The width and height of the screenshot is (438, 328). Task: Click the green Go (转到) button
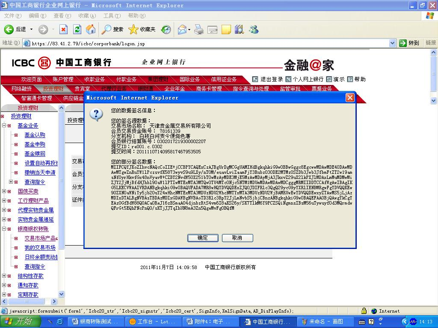pyautogui.click(x=409, y=43)
